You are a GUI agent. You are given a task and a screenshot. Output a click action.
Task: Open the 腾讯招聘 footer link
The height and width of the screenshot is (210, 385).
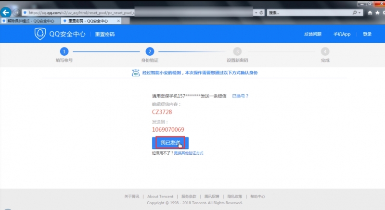click(212, 196)
